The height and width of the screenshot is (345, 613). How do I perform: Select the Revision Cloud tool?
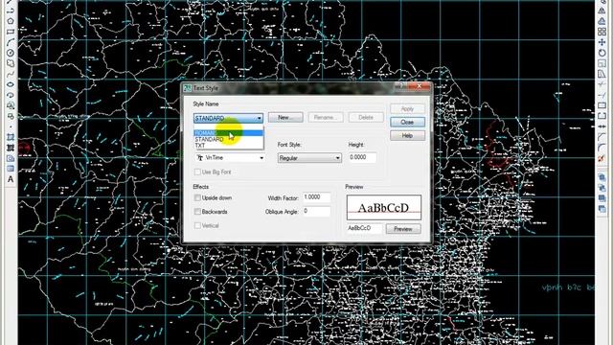click(x=11, y=63)
